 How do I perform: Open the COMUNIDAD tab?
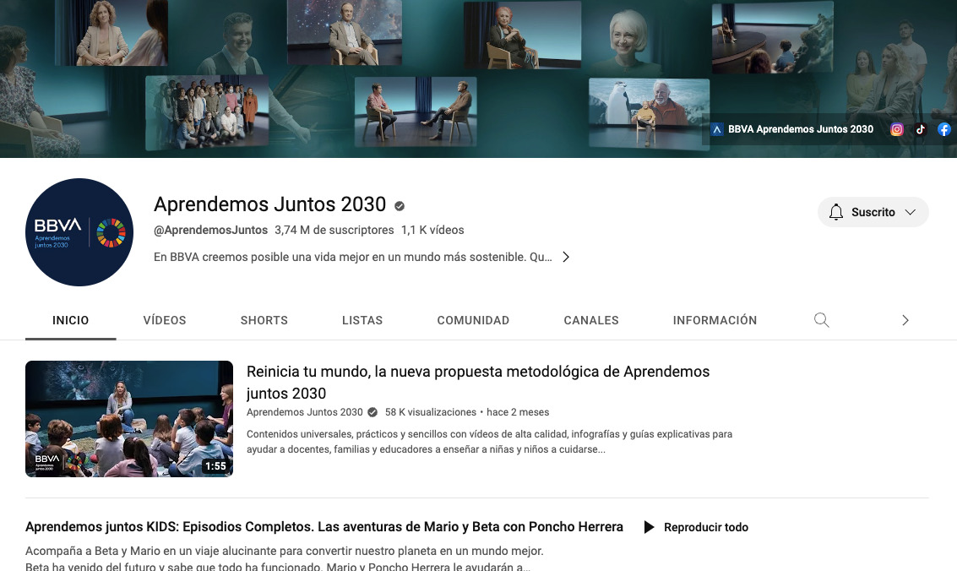473,320
